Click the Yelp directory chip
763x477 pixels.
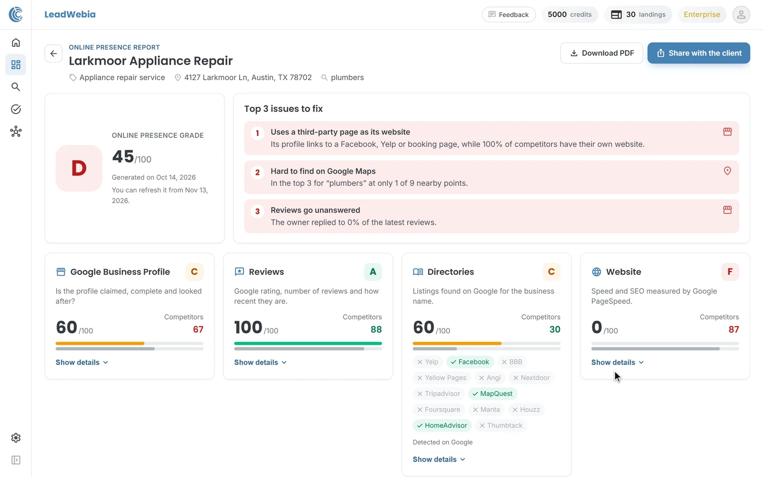click(x=428, y=362)
